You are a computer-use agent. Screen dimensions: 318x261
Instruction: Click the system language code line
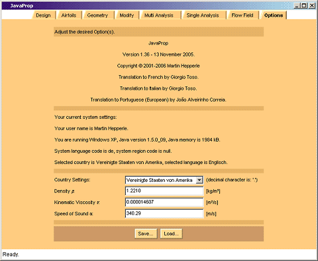(113, 151)
